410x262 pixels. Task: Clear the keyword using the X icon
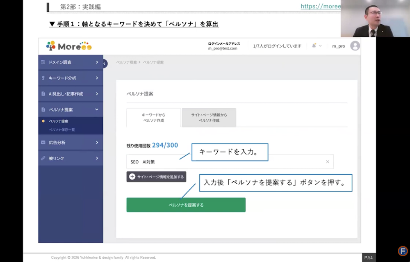328,162
